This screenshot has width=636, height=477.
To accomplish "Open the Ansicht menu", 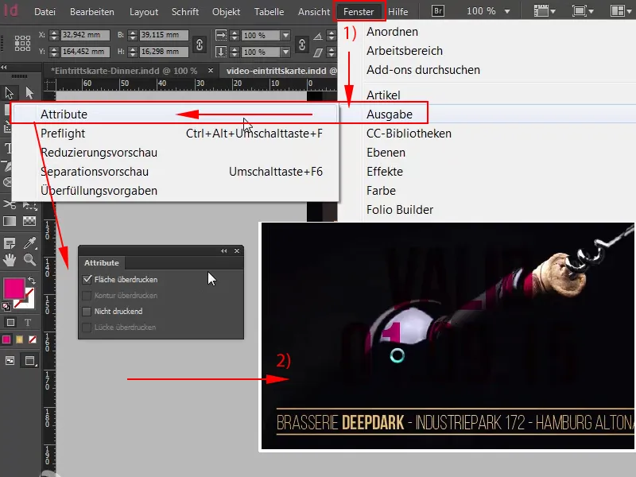I will 314,12.
